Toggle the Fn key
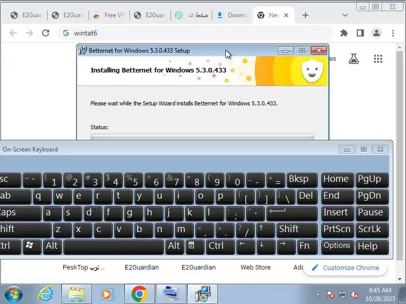The width and height of the screenshot is (406, 304). tap(307, 247)
